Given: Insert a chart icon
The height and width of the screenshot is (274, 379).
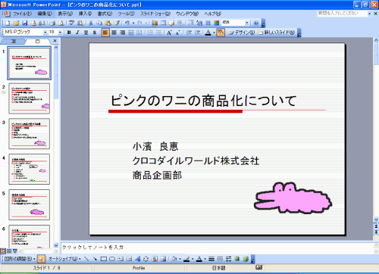Looking at the screenshot, I should [155, 23].
